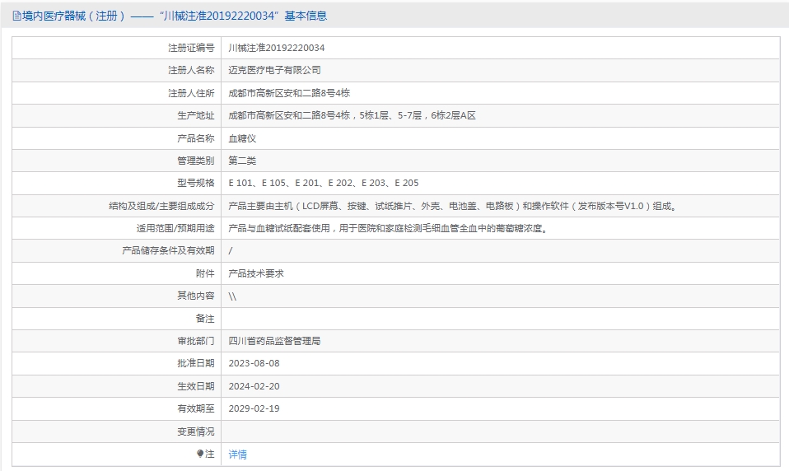The width and height of the screenshot is (789, 471).
Task: Select the backslashes in 其他内容 row
Action: (x=232, y=296)
